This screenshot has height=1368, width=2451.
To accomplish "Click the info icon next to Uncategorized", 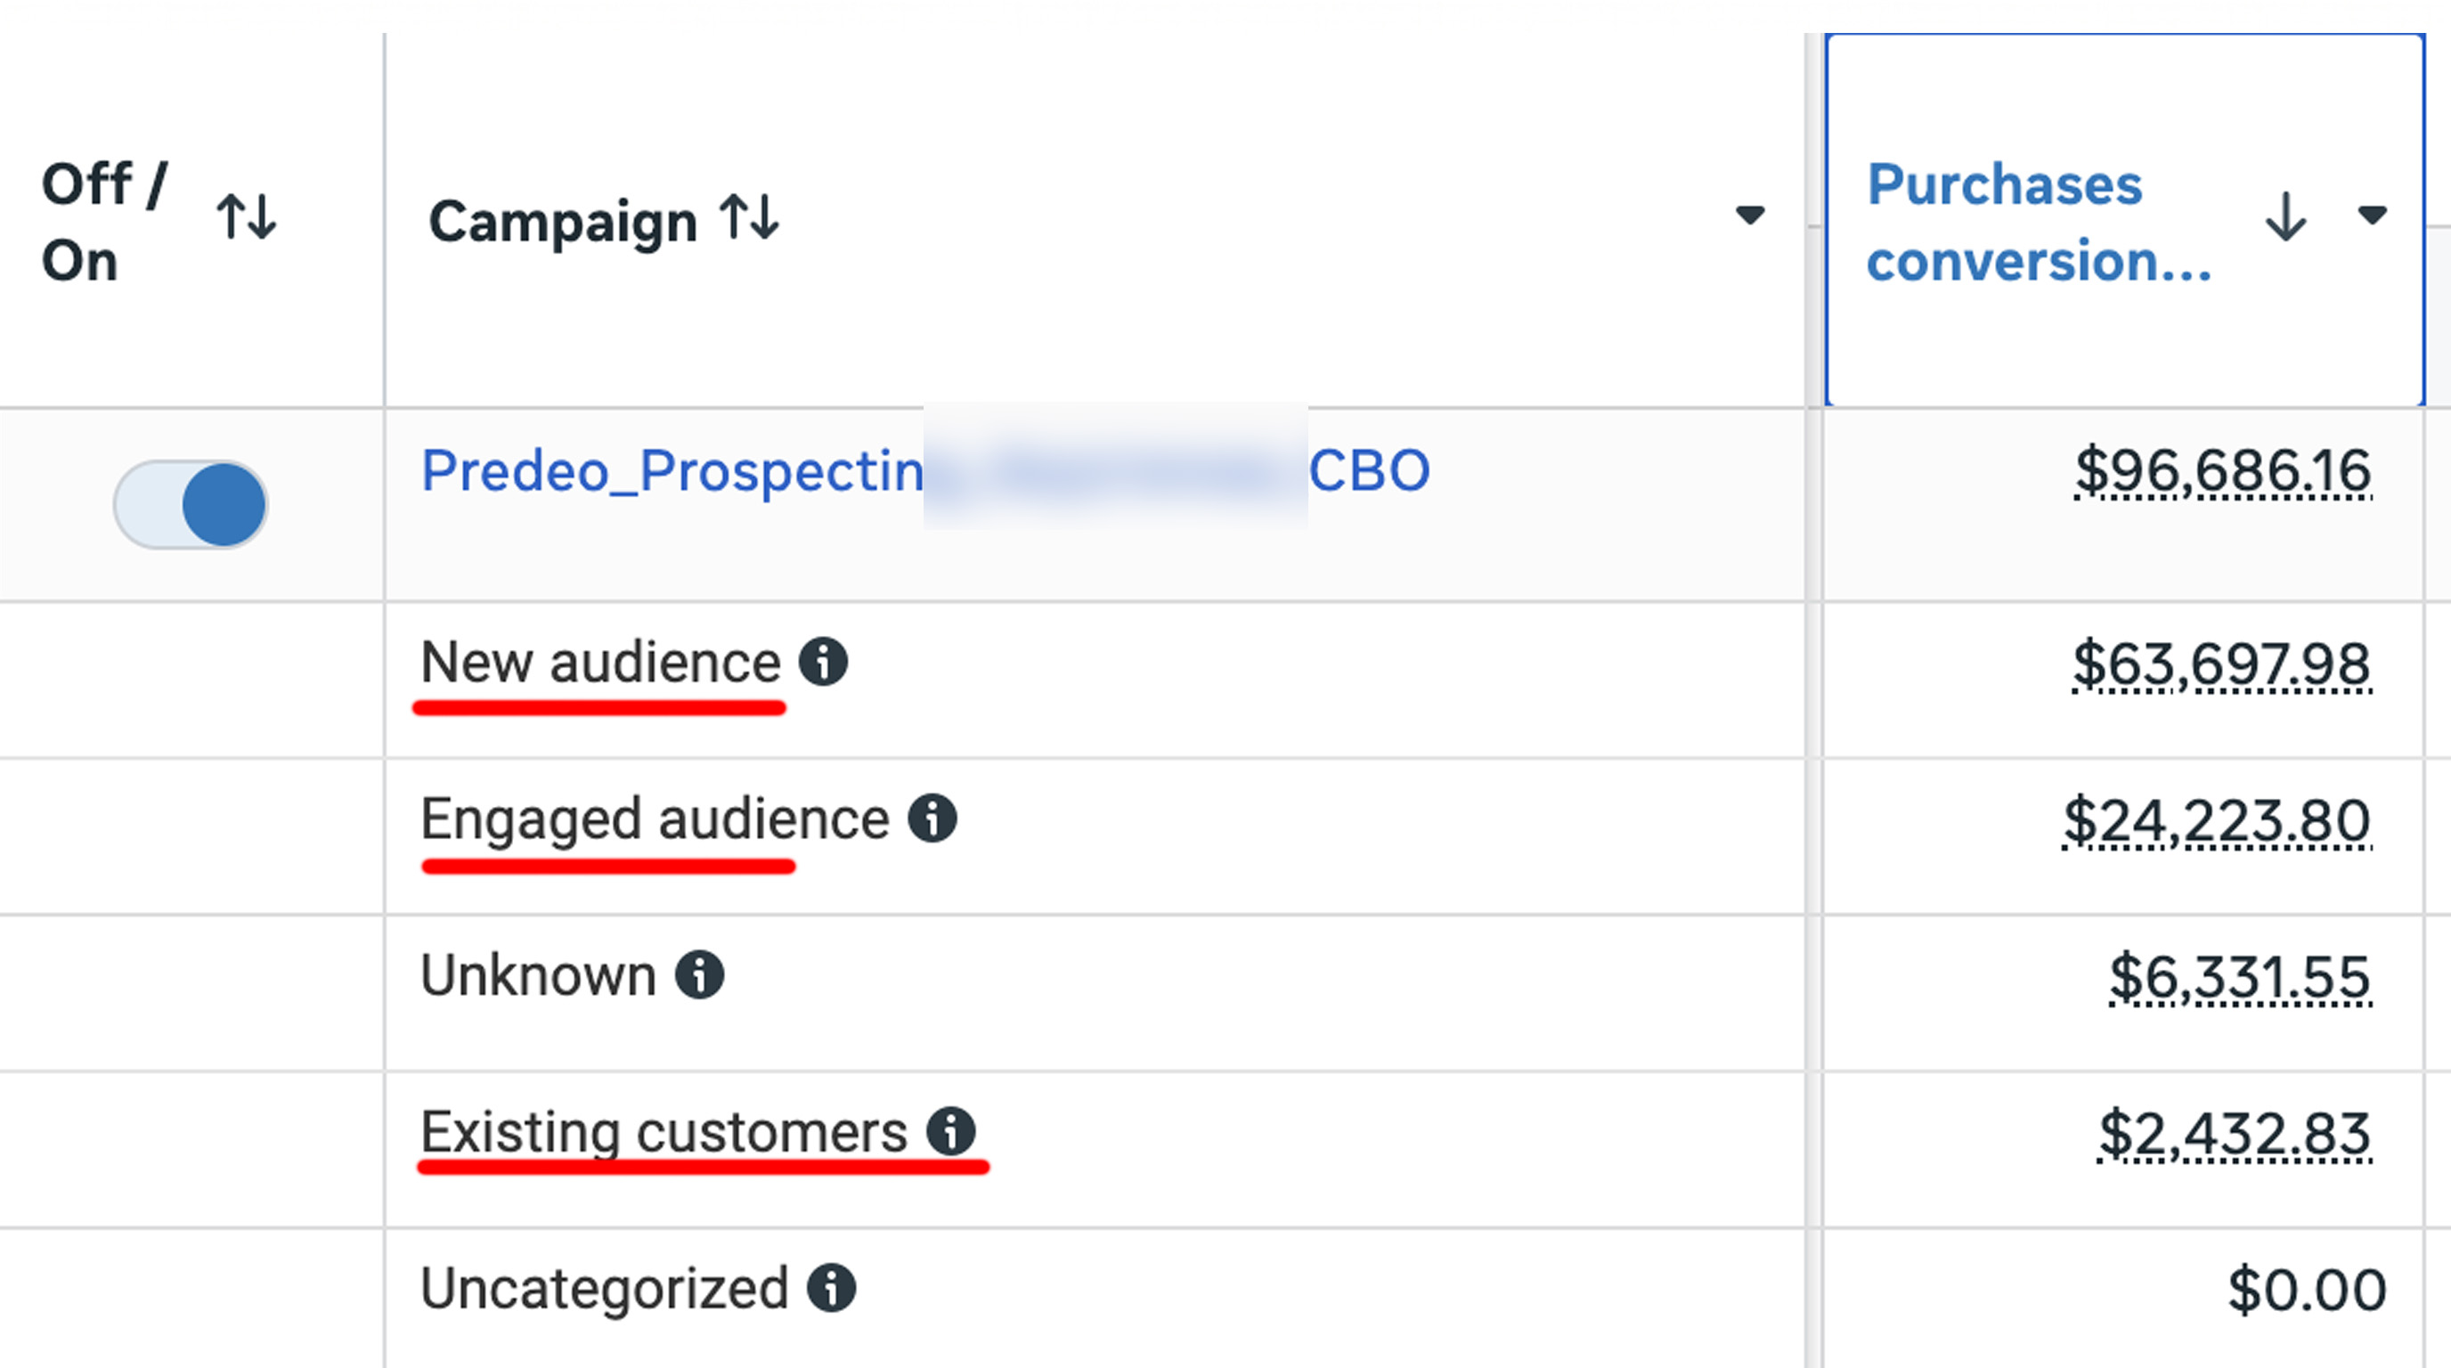I will coord(832,1288).
